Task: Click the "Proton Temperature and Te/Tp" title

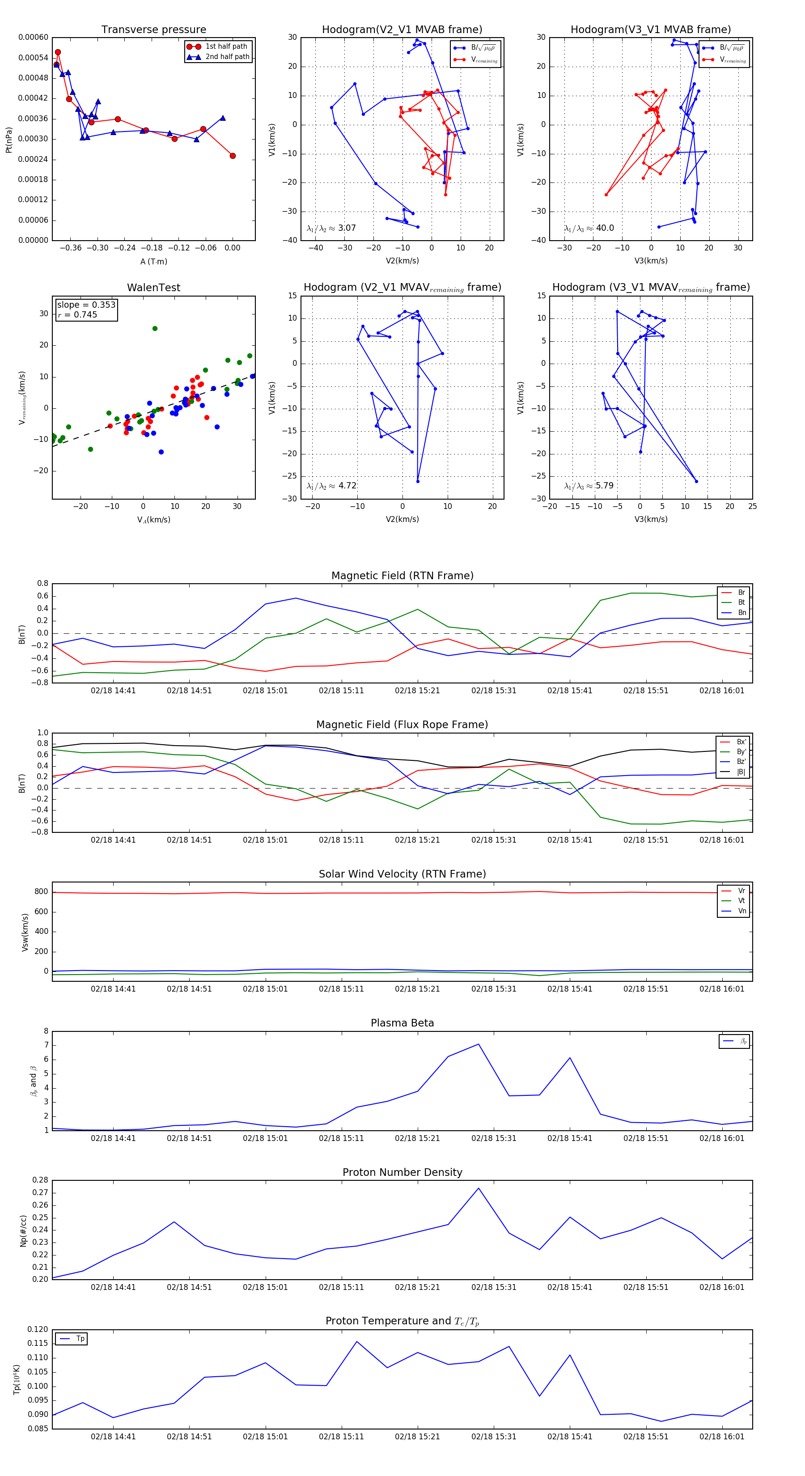Action: point(402,1321)
